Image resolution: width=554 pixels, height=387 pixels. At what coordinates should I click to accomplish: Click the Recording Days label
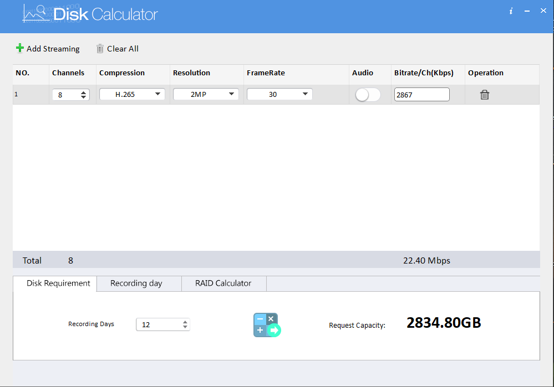click(91, 324)
